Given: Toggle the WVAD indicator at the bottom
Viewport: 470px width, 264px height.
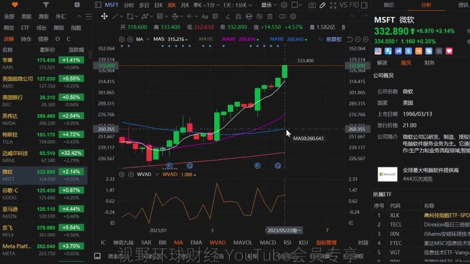Looking at the screenshot, I should click(217, 242).
